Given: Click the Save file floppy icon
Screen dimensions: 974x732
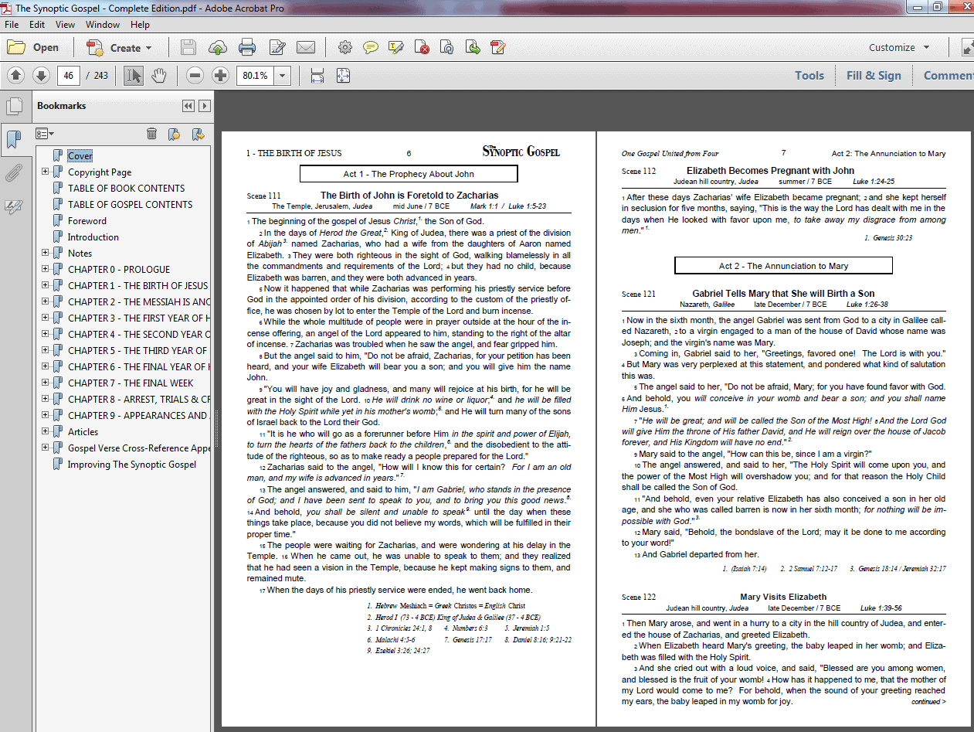Looking at the screenshot, I should click(x=188, y=48).
